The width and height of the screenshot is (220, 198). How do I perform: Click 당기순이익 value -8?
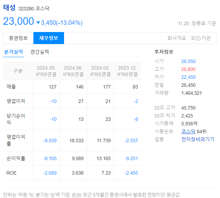[x=136, y=119]
